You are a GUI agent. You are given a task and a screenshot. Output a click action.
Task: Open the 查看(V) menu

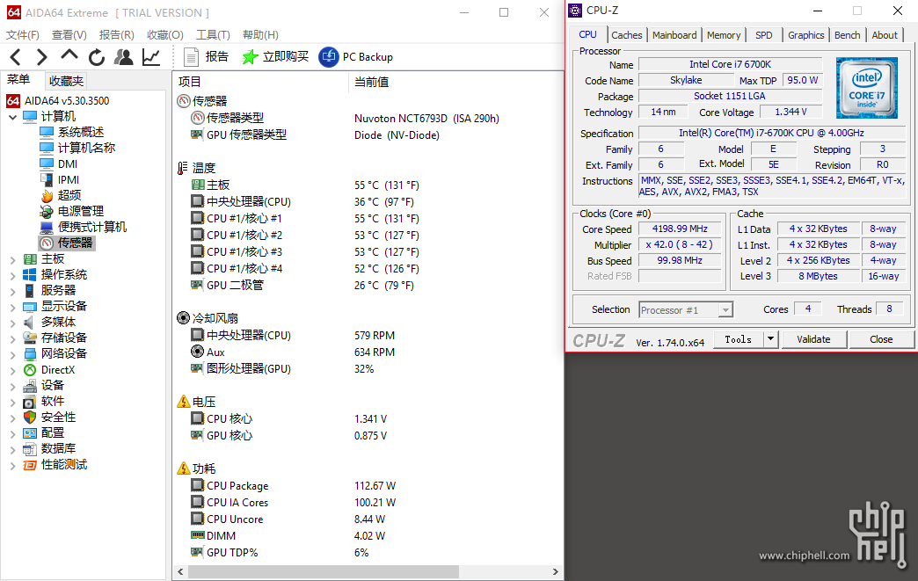(x=69, y=35)
